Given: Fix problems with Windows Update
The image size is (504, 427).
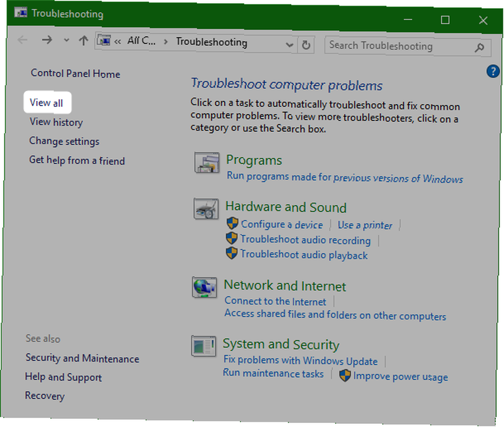Looking at the screenshot, I should [x=300, y=360].
